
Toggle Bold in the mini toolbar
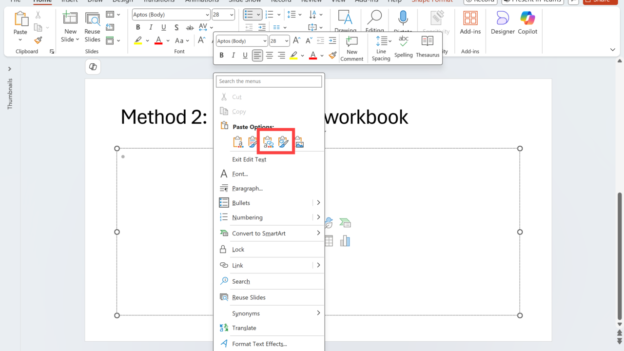click(x=221, y=56)
